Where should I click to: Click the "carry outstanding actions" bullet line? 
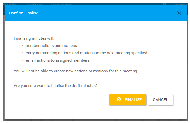(x=86, y=53)
